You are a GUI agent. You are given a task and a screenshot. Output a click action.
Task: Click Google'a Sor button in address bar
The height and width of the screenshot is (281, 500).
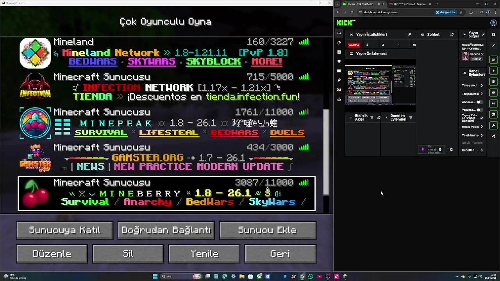pyautogui.click(x=445, y=12)
